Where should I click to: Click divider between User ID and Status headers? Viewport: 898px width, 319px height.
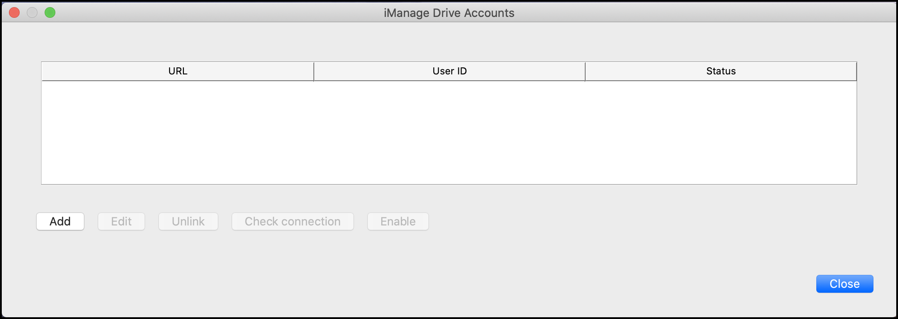[585, 72]
